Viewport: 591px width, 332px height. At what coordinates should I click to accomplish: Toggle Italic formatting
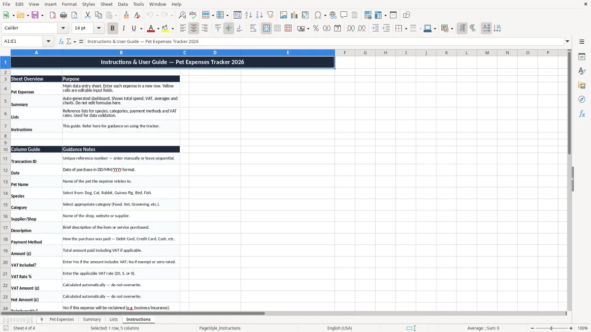pyautogui.click(x=124, y=29)
